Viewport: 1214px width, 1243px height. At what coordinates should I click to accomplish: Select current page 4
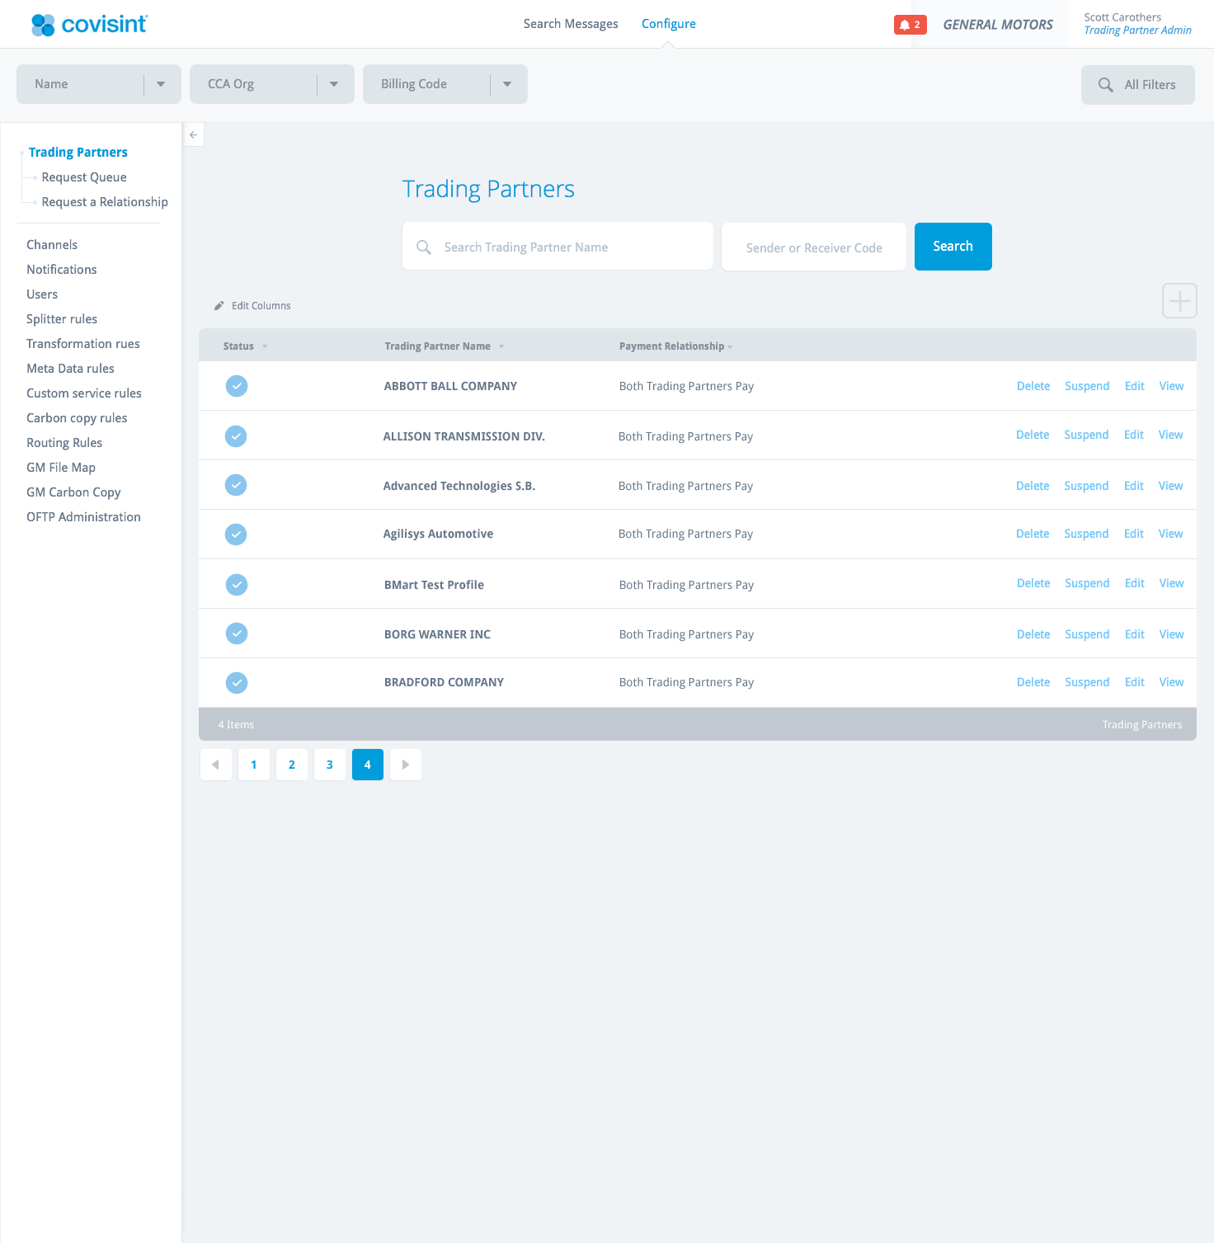pyautogui.click(x=368, y=765)
